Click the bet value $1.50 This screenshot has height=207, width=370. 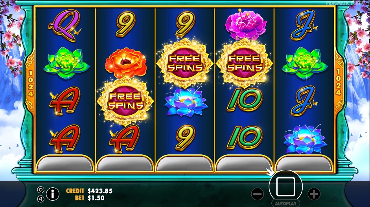[x=96, y=198]
